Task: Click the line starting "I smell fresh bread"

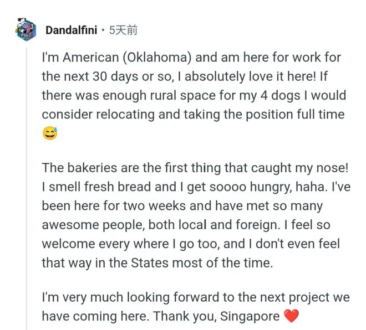Action: 196,187
